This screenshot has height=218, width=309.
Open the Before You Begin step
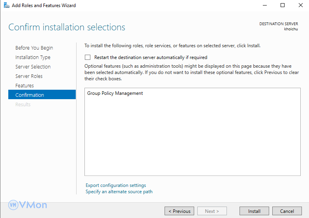tap(34, 48)
